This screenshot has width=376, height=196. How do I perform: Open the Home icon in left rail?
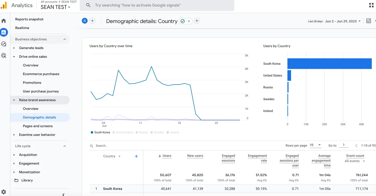coord(4,21)
